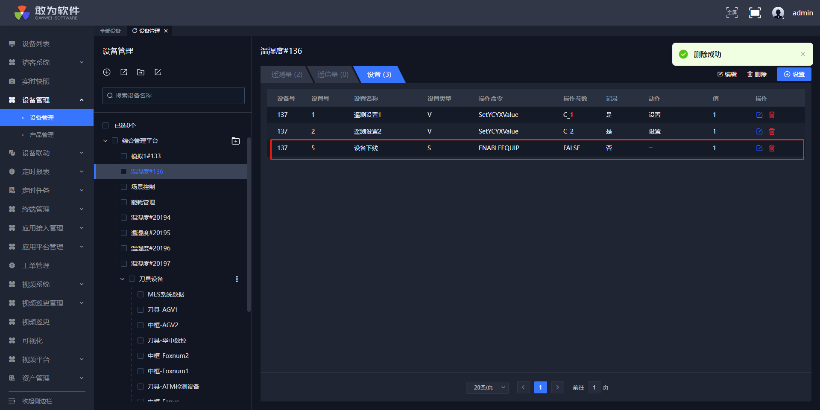This screenshot has width=820, height=410.
Task: Delete the 遥测设置2 row
Action: [772, 131]
